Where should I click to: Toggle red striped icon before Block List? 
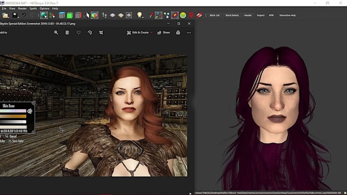[199, 15]
